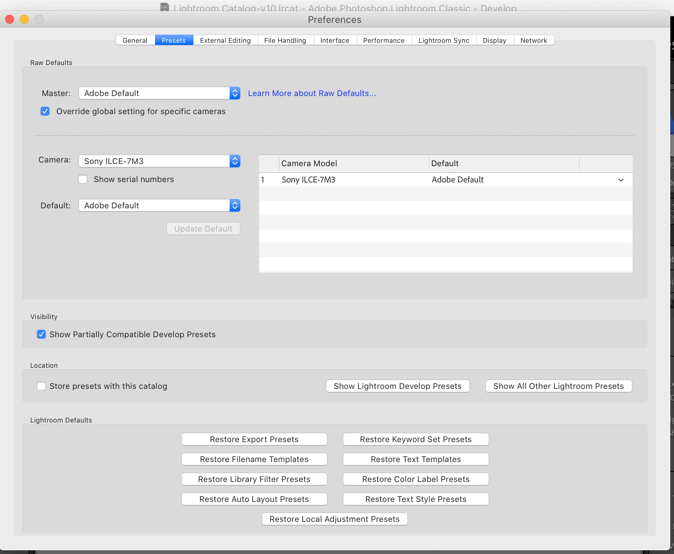The image size is (674, 554).
Task: Click Show All Other Lightroom Presets button
Action: point(559,386)
